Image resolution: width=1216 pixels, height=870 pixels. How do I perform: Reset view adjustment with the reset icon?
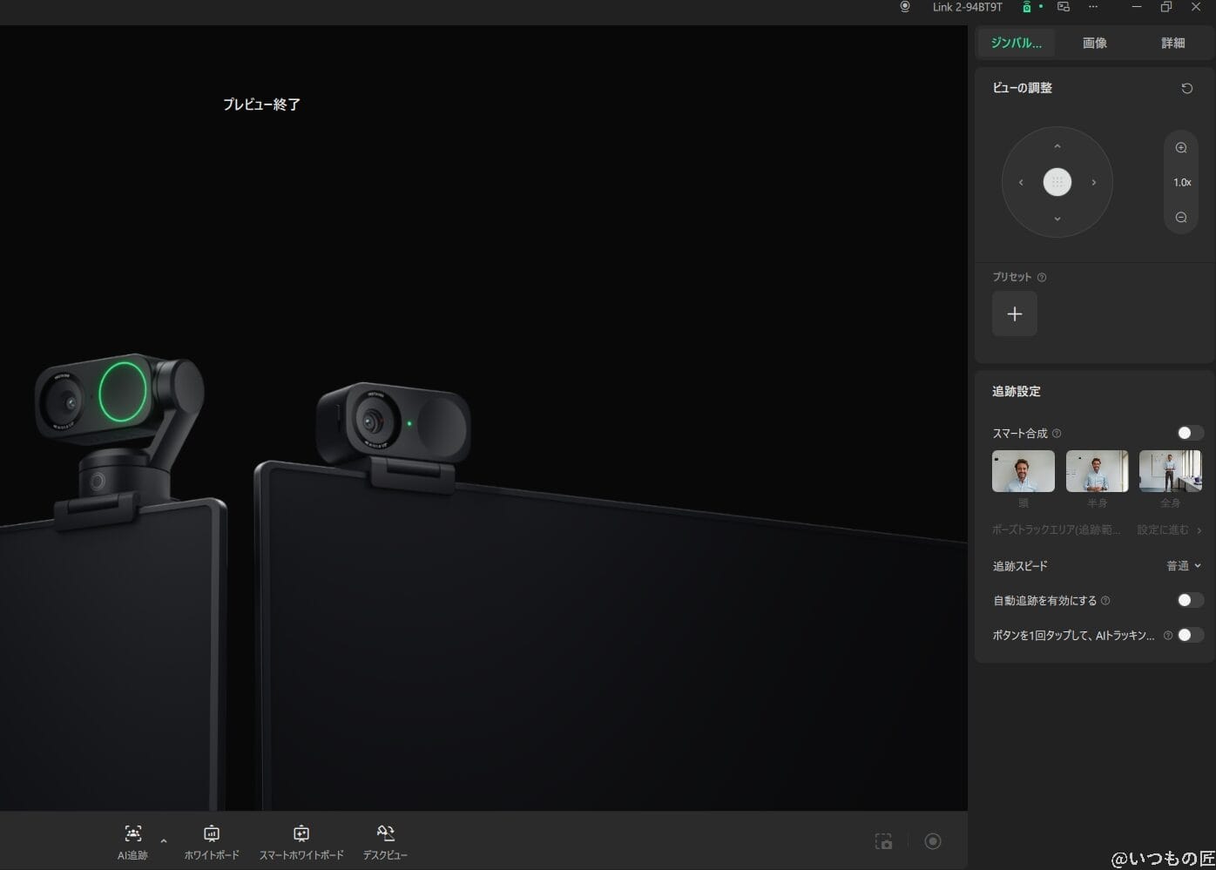1186,88
